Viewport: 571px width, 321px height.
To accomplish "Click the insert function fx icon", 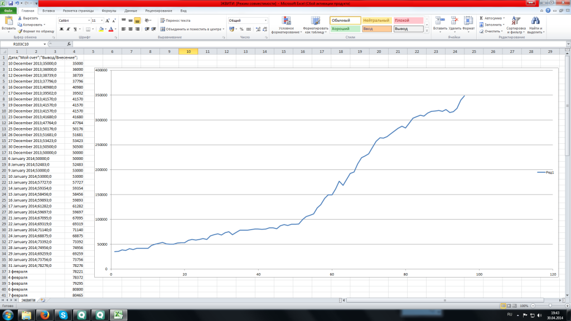I will click(69, 44).
